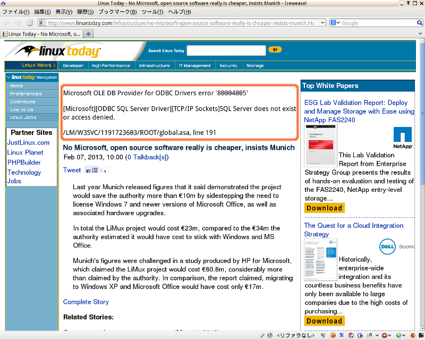
Task: Click the Tweet link
Action: (72, 170)
